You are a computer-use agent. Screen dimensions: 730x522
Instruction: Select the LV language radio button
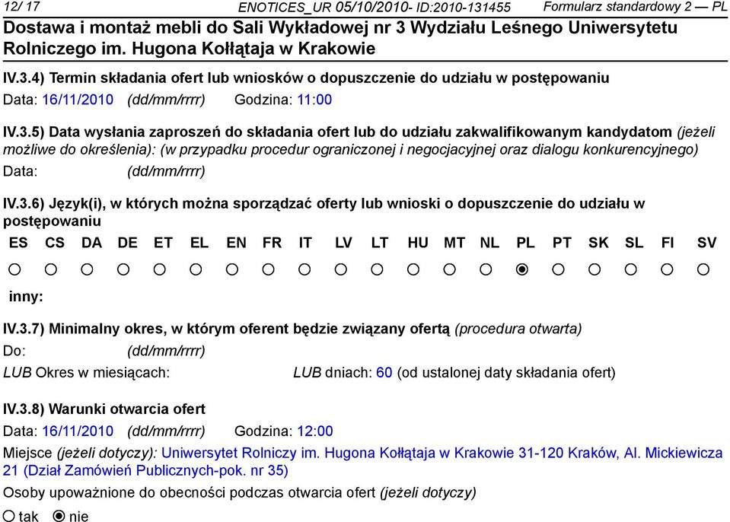pyautogui.click(x=341, y=269)
